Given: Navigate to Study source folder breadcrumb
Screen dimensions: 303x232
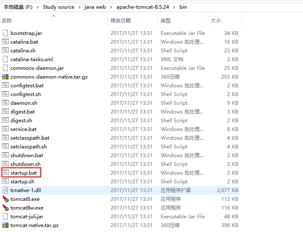Looking at the screenshot, I should pos(58,7).
